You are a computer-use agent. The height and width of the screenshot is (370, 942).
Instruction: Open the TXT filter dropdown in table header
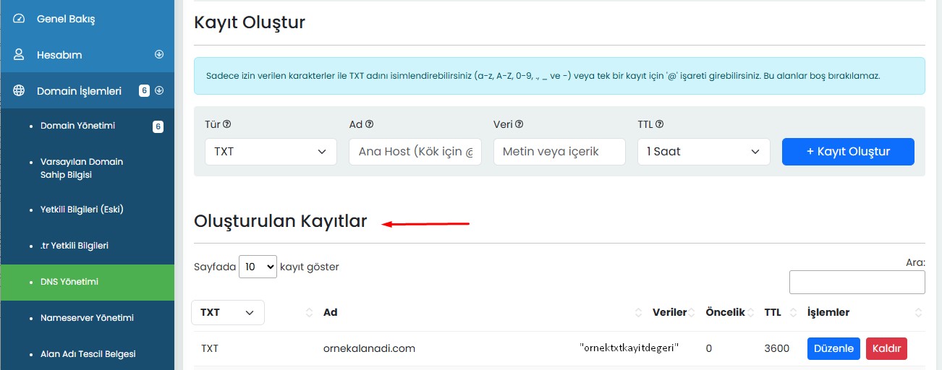(x=228, y=313)
